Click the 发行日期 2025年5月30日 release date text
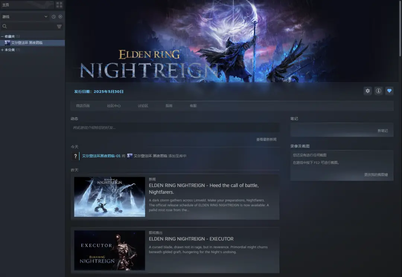Viewport: 402px width, 277px height. click(x=99, y=92)
